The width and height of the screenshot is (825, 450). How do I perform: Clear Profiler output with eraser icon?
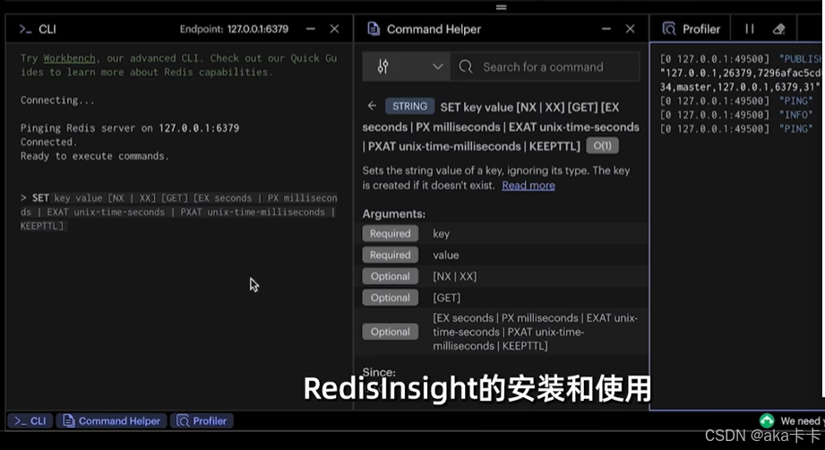pyautogui.click(x=778, y=29)
